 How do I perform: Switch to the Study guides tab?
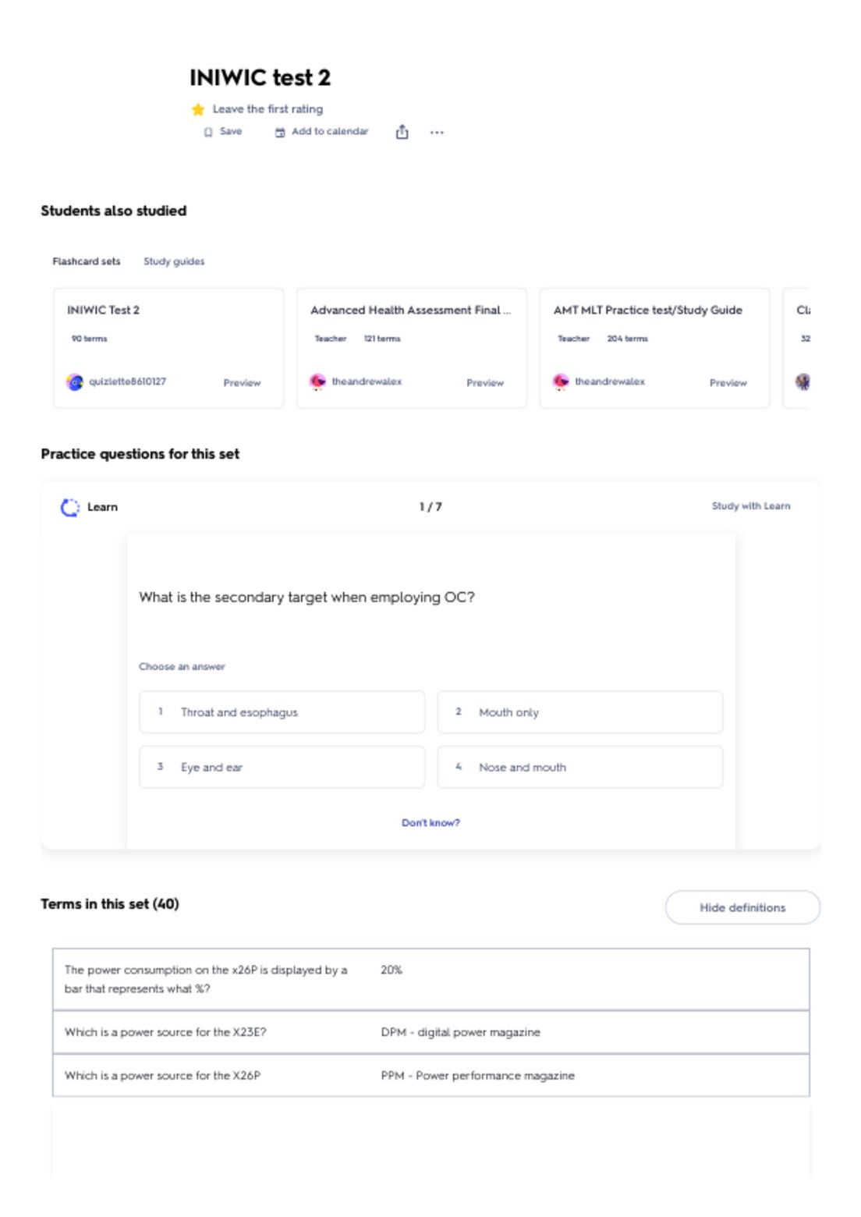tap(174, 261)
